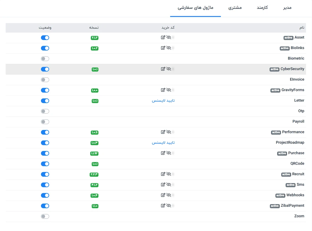Disable the Asset module toggle
Viewport: 312px width, 231px height.
coord(45,38)
